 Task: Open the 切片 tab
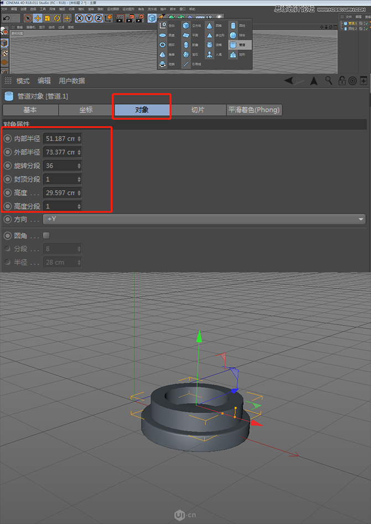(x=198, y=110)
